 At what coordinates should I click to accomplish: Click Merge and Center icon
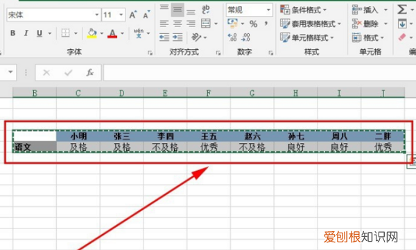click(x=206, y=24)
